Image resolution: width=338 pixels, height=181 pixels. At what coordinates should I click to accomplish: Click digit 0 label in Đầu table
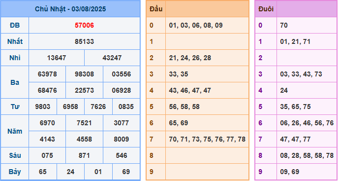click(152, 25)
